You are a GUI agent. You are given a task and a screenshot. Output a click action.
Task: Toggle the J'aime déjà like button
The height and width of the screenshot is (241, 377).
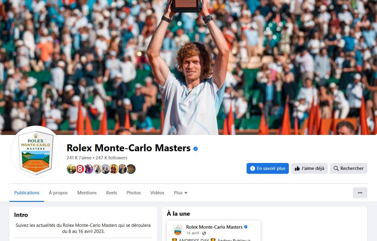coord(309,168)
